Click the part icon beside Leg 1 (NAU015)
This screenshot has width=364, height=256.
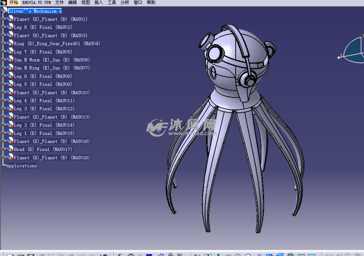[x=10, y=133]
